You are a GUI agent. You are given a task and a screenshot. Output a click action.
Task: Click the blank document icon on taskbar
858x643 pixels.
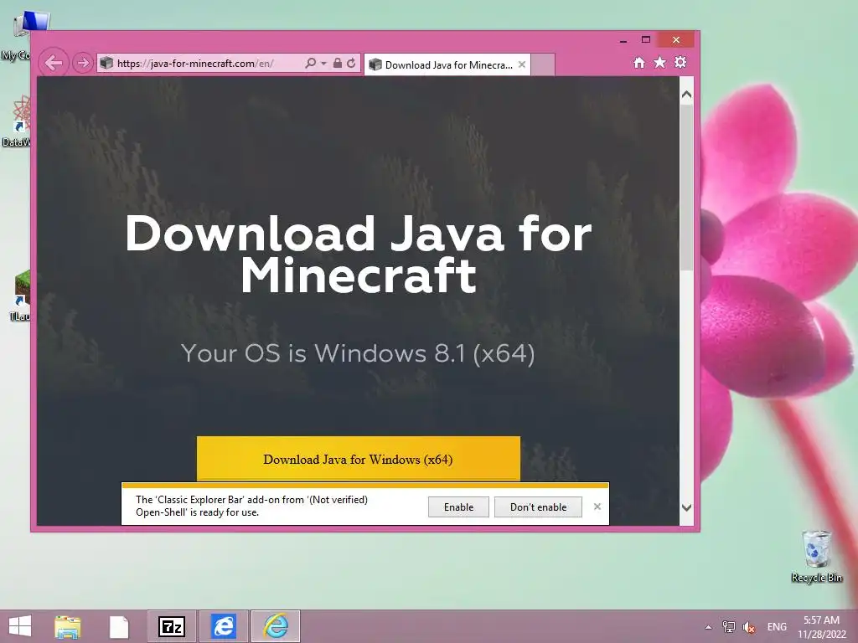click(119, 626)
